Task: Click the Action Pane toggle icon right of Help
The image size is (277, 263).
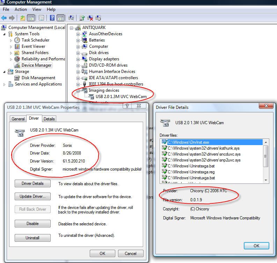Action: (61, 18)
